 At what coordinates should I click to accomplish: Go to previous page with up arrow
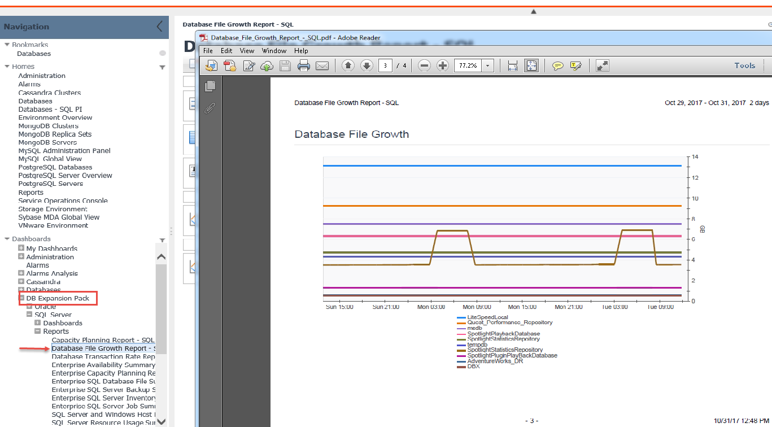click(x=348, y=66)
